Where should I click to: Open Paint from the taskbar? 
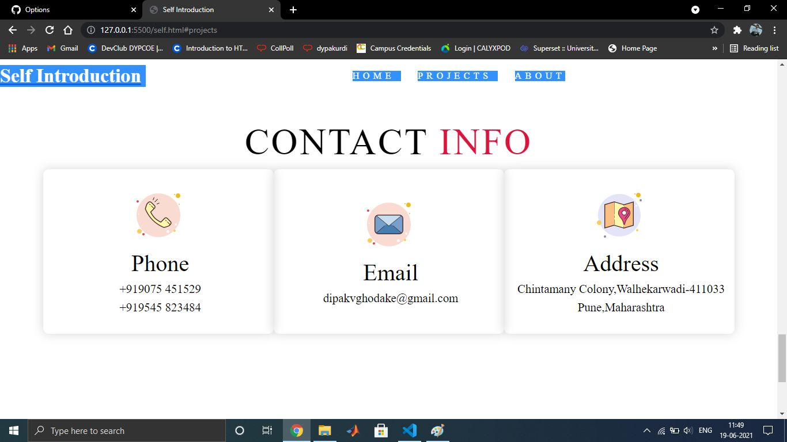pyautogui.click(x=437, y=430)
